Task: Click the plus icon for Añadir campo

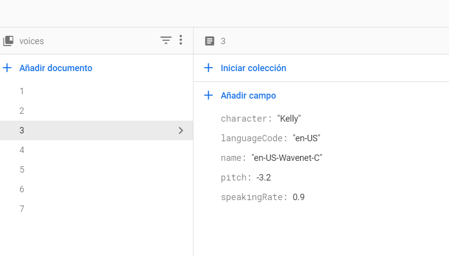Action: [208, 96]
